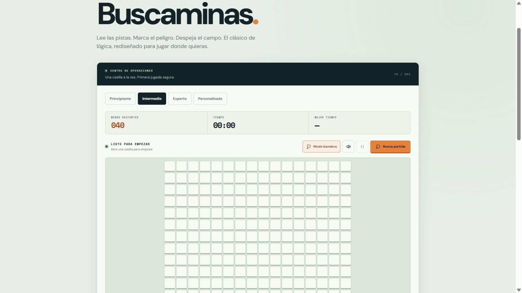Click the scroll-up arrow of the page scrollbar
This screenshot has width=522, height=293.
click(x=519, y=3)
